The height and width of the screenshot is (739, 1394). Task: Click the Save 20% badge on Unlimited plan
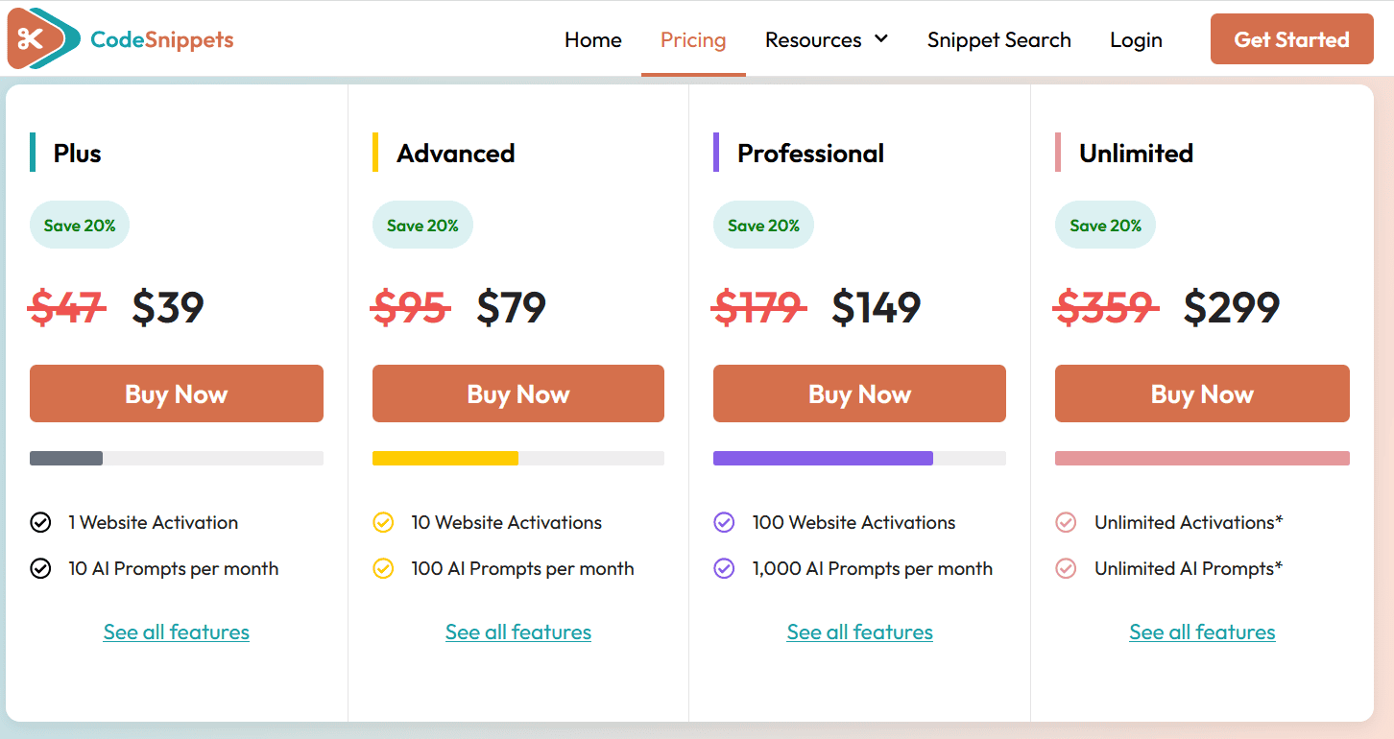[x=1105, y=224]
